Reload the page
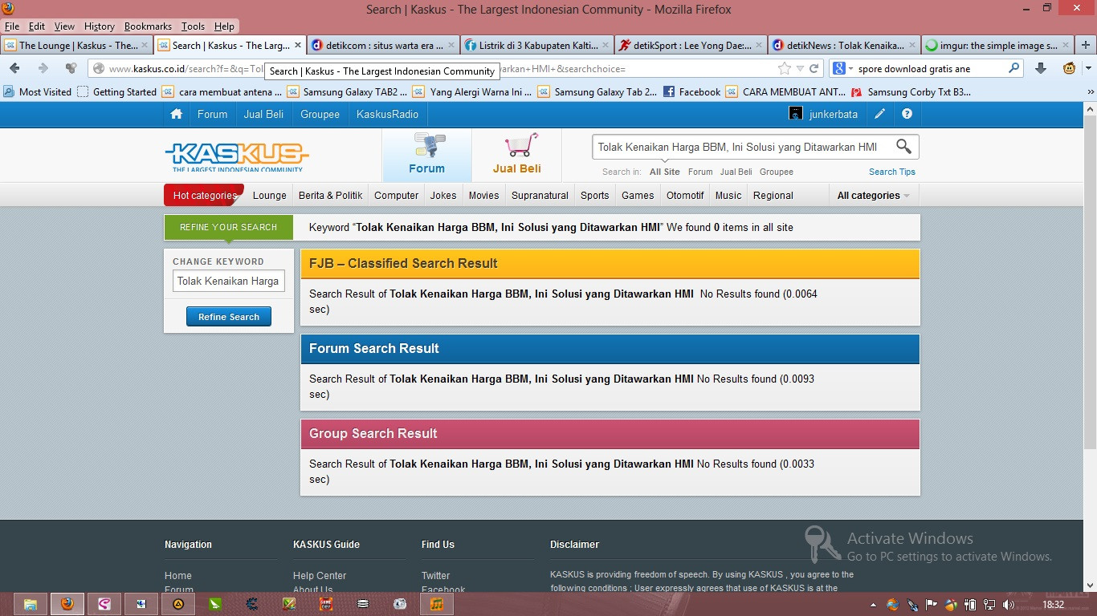 click(x=814, y=69)
